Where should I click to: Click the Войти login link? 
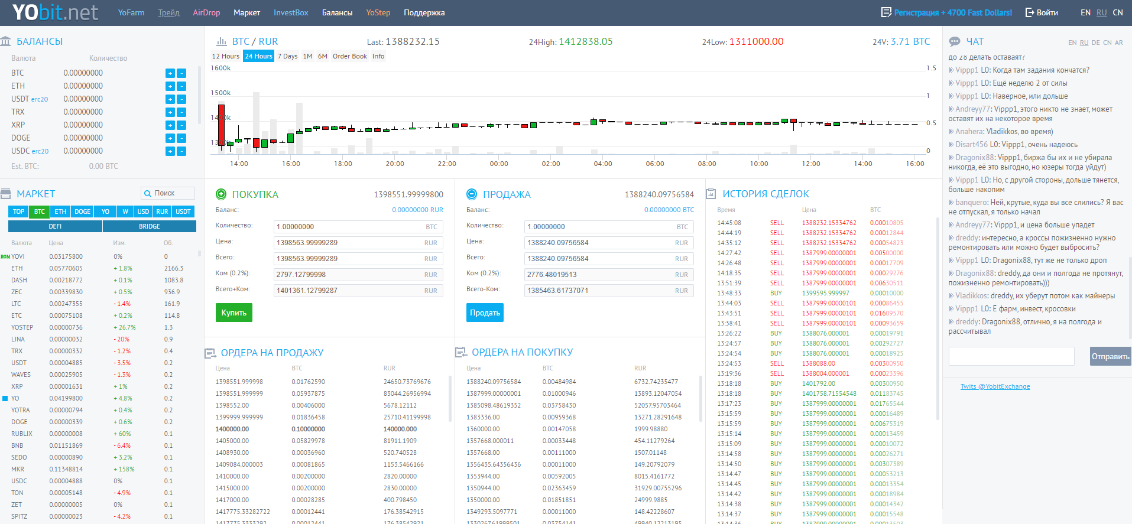pos(1047,12)
